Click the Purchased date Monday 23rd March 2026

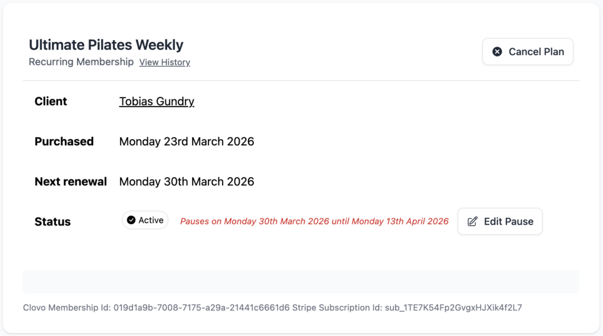[x=187, y=141]
